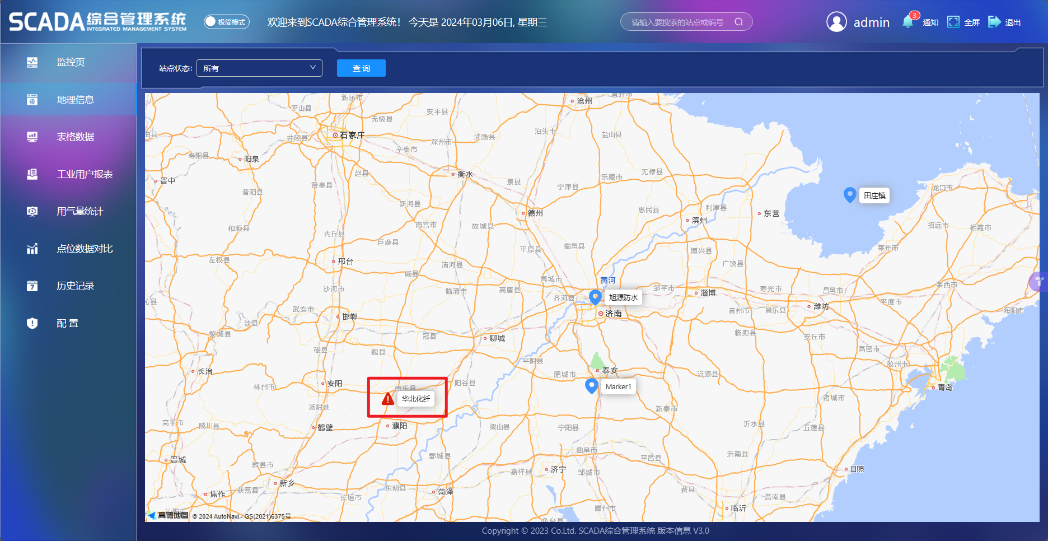Viewport: 1048px width, 541px height.
Task: Click the 华北化纤 red warning marker
Action: pyautogui.click(x=387, y=399)
